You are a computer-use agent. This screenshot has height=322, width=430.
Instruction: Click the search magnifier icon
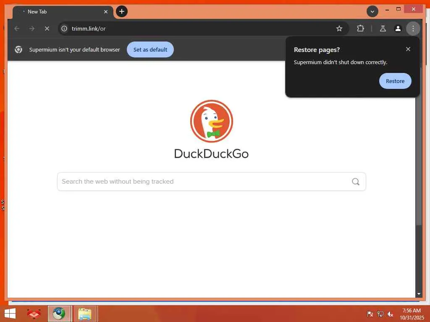(x=356, y=182)
